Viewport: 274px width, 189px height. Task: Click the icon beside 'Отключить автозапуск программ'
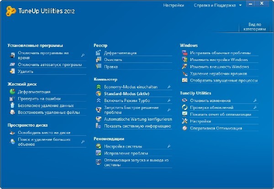(x=12, y=65)
